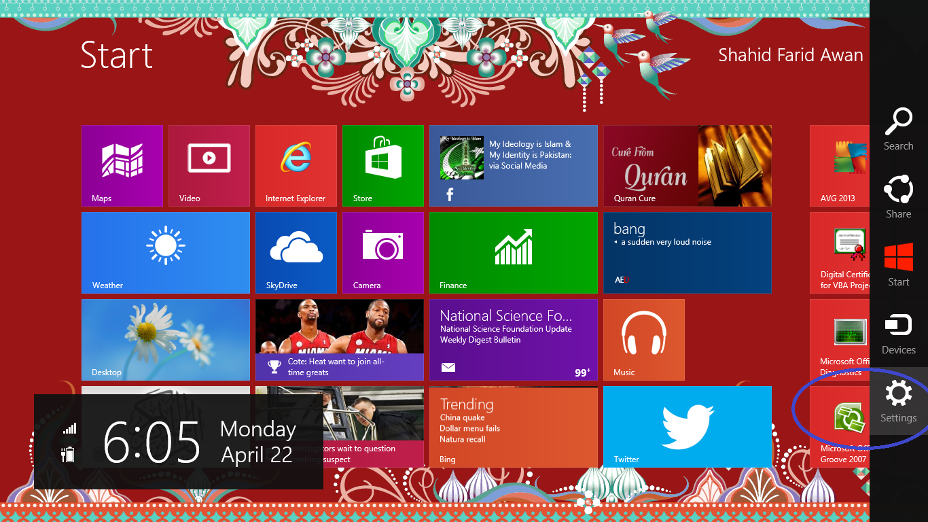Screen dimensions: 928x522
Task: Open the Devices charm
Action: (898, 332)
